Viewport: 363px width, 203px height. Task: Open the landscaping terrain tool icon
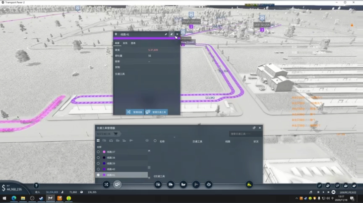click(x=209, y=184)
